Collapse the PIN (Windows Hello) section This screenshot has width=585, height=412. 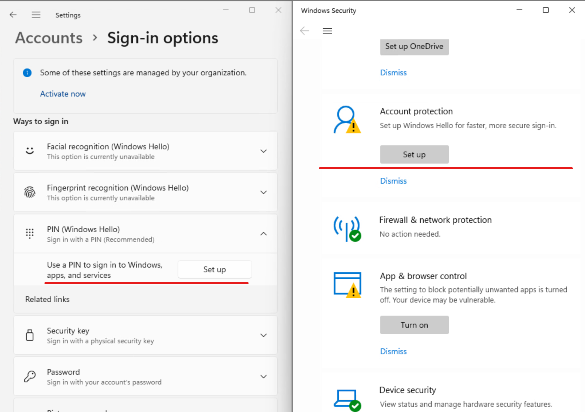point(263,234)
